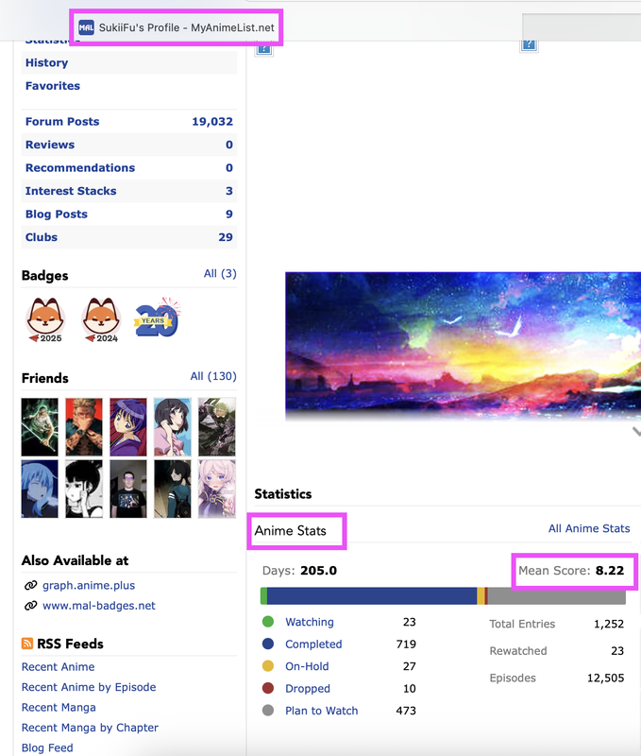Open the 2024 fox badge
641x756 pixels.
[102, 318]
